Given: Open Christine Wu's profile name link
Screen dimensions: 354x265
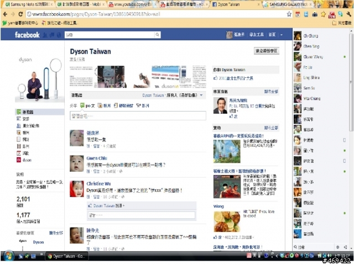Looking at the screenshot, I should (x=98, y=184).
